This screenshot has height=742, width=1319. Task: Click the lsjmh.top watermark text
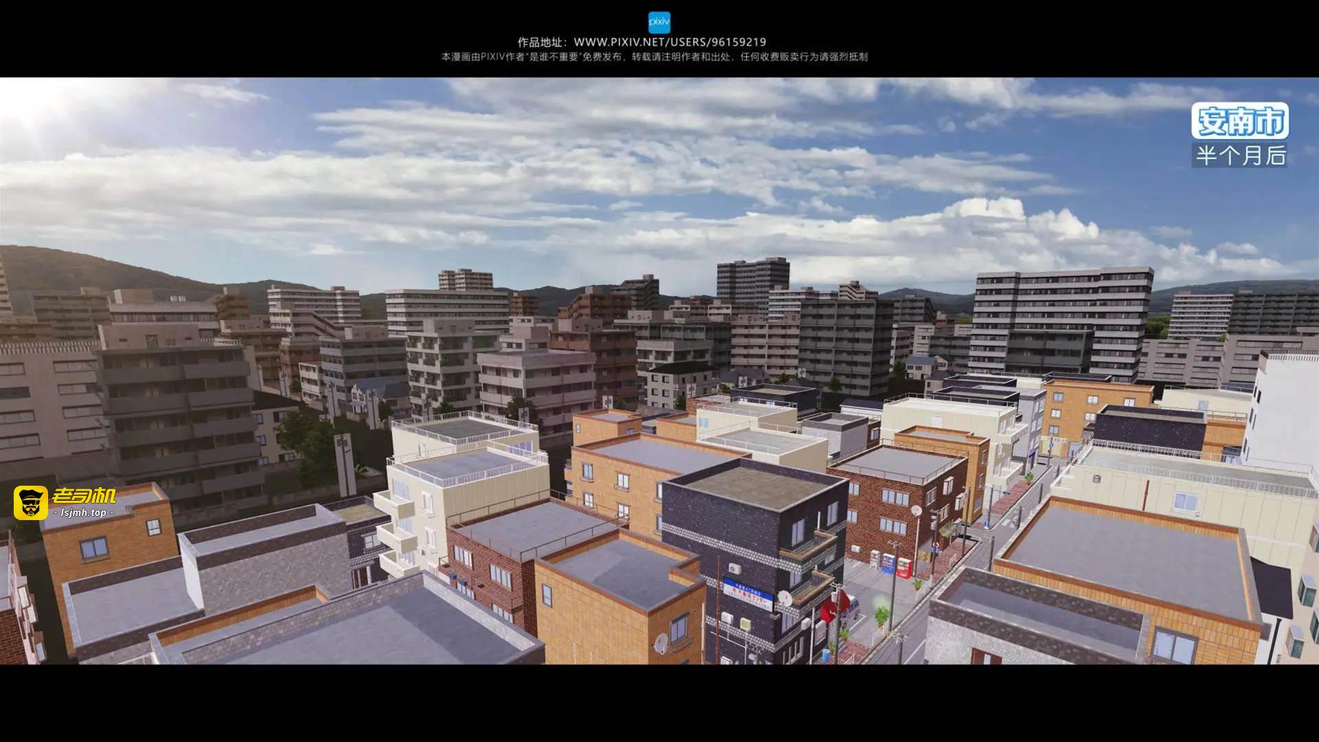[x=83, y=513]
